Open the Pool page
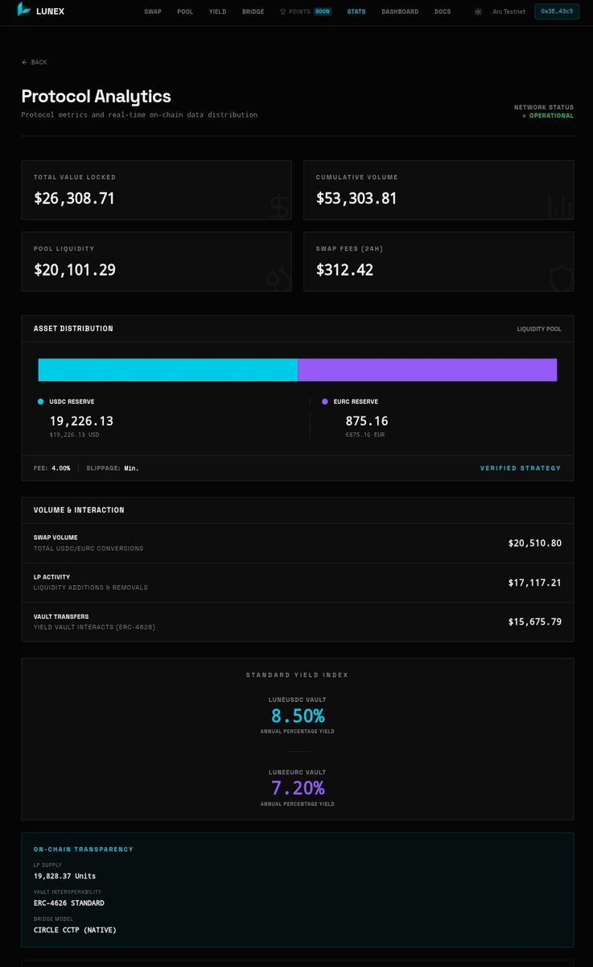This screenshot has width=593, height=967. click(185, 12)
